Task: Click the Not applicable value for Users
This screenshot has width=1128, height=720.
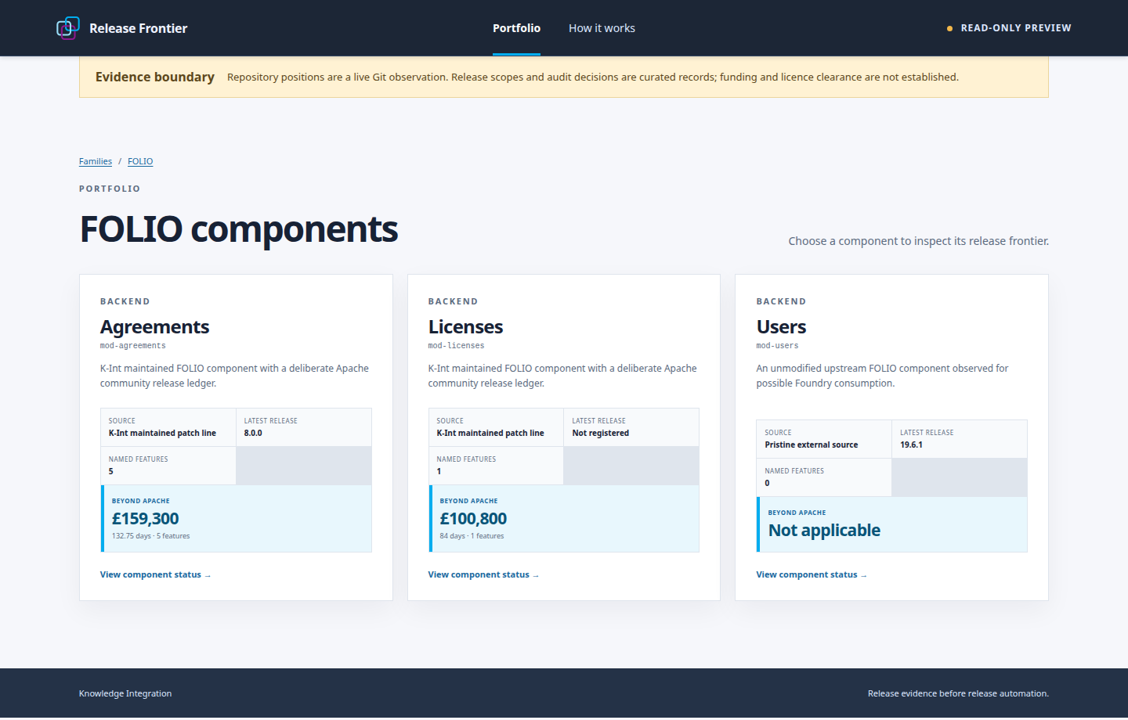Action: point(824,531)
